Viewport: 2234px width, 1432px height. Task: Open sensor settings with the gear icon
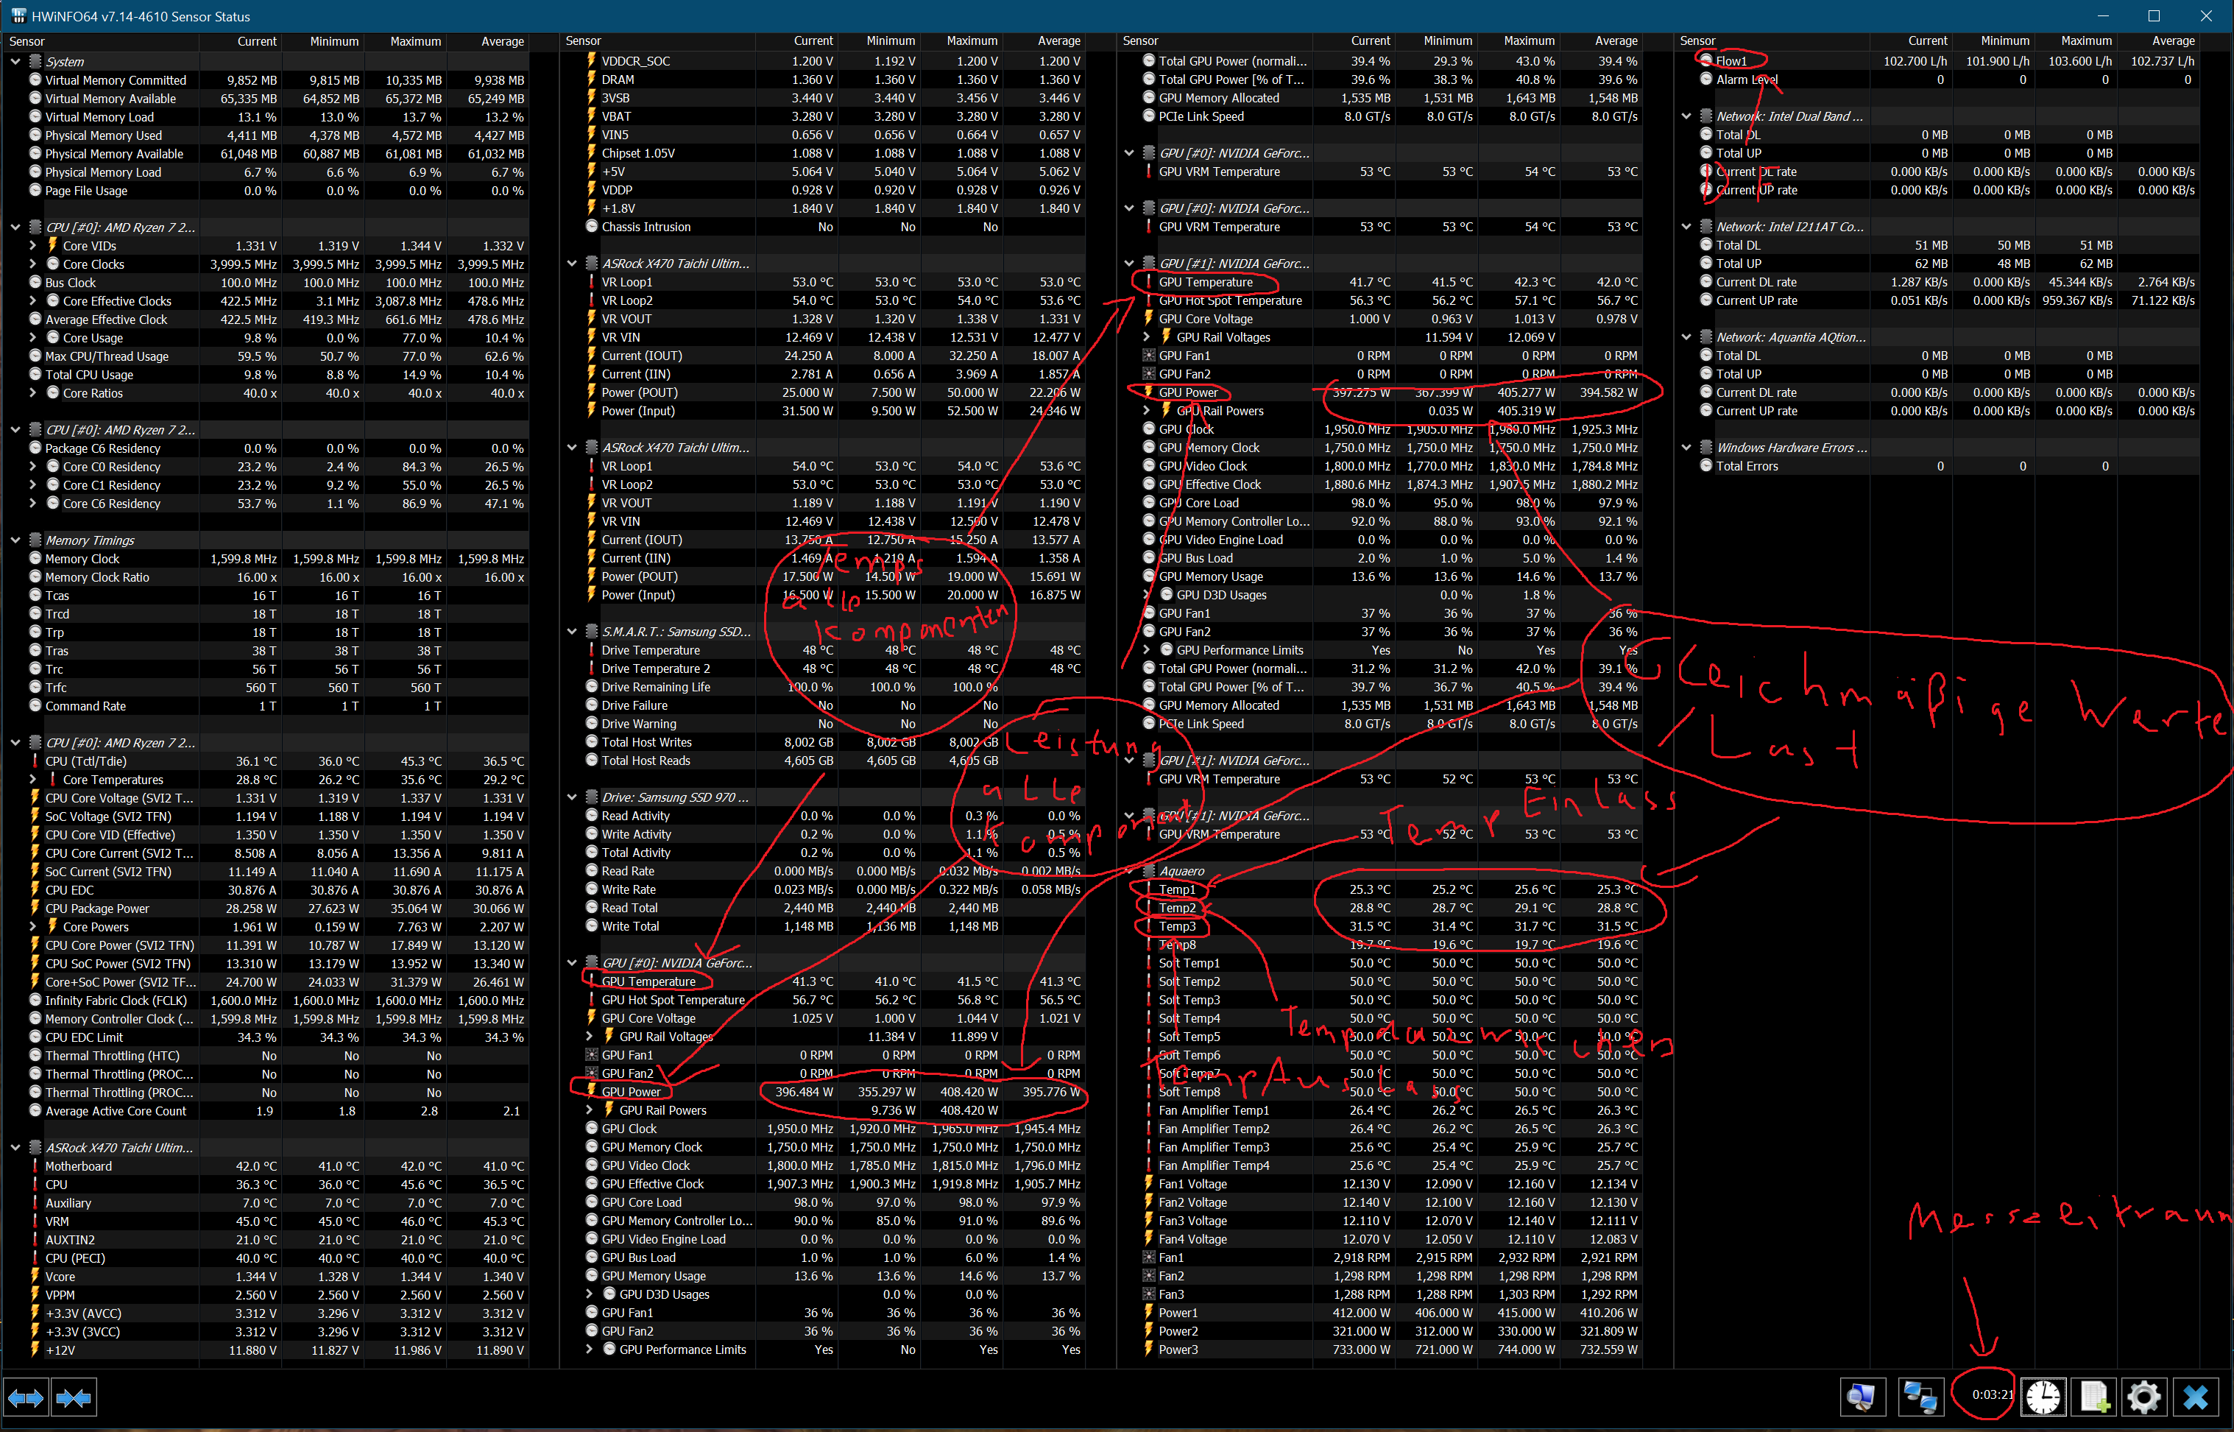click(x=2143, y=1397)
